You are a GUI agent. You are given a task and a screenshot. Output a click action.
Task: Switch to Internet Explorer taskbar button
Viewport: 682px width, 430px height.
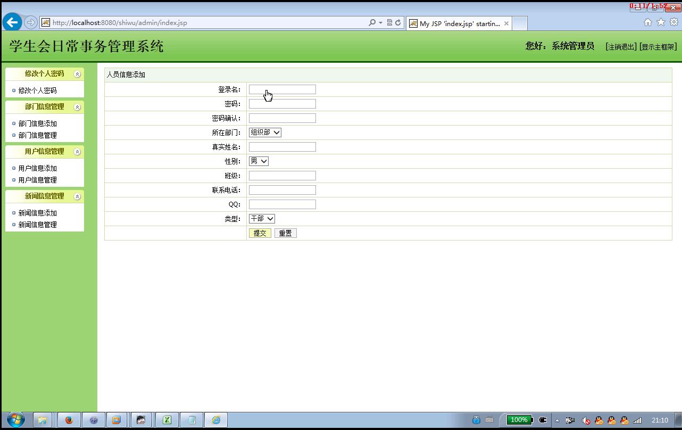coord(216,420)
